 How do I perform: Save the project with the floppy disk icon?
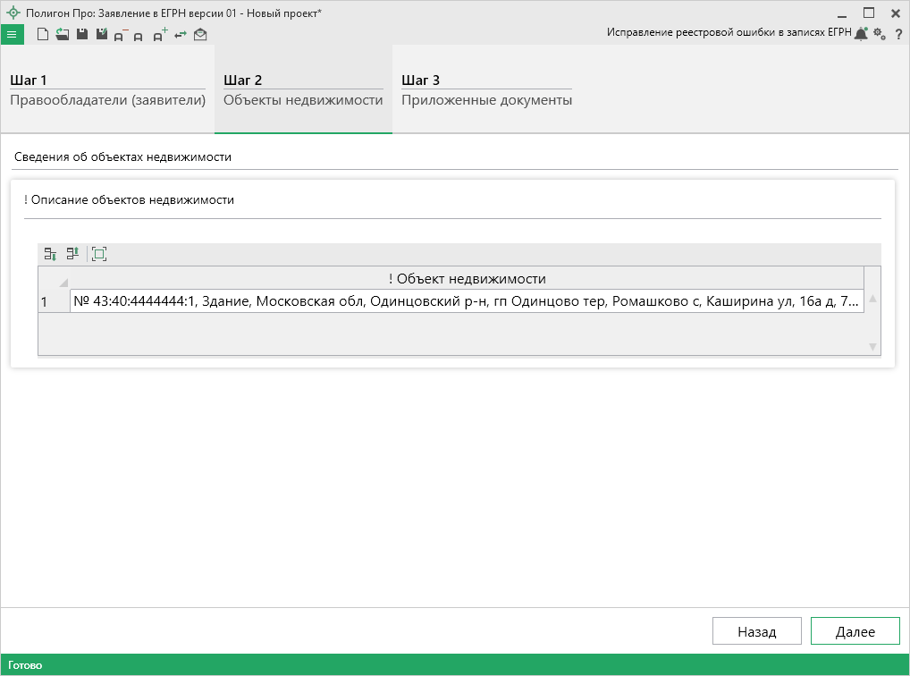point(82,35)
